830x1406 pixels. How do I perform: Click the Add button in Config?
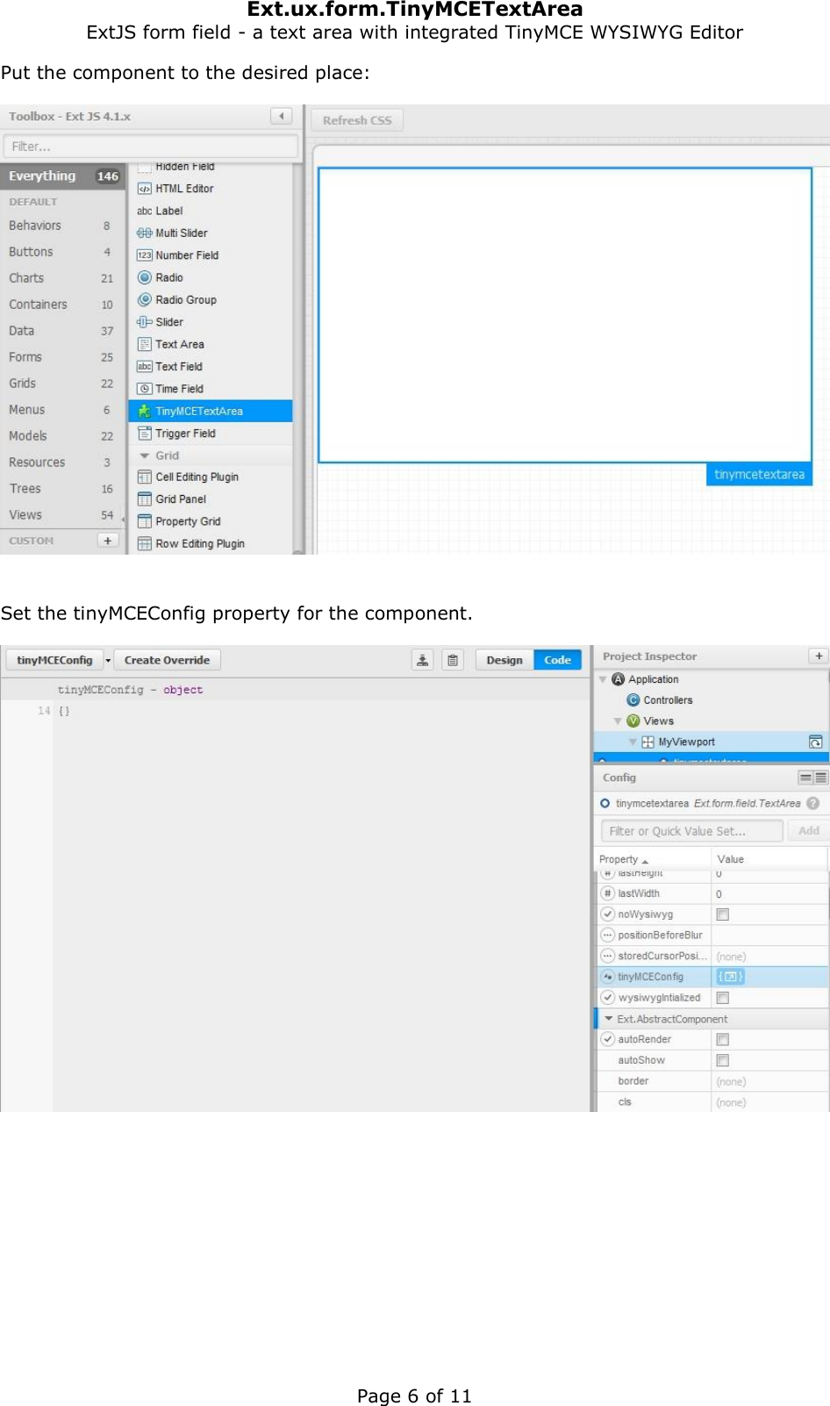(x=809, y=830)
